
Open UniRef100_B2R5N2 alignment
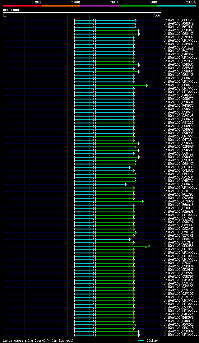178,273
